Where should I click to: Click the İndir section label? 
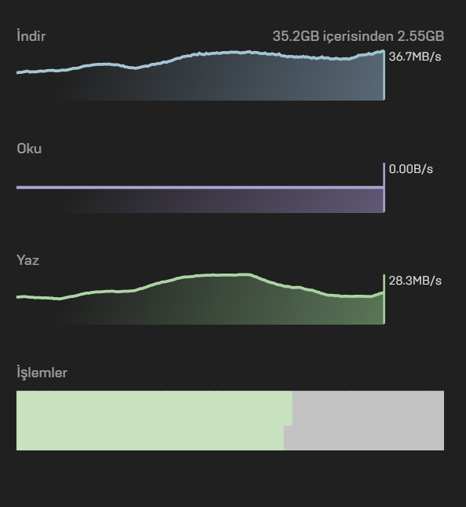coord(31,36)
